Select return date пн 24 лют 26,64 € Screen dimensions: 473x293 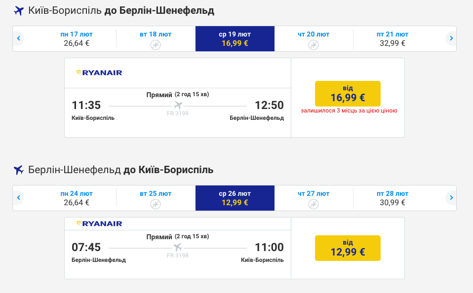pos(77,198)
